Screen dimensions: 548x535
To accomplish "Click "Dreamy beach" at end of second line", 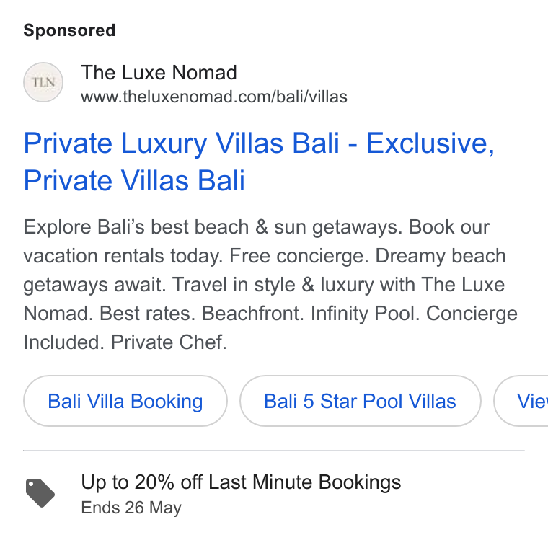I will point(441,256).
